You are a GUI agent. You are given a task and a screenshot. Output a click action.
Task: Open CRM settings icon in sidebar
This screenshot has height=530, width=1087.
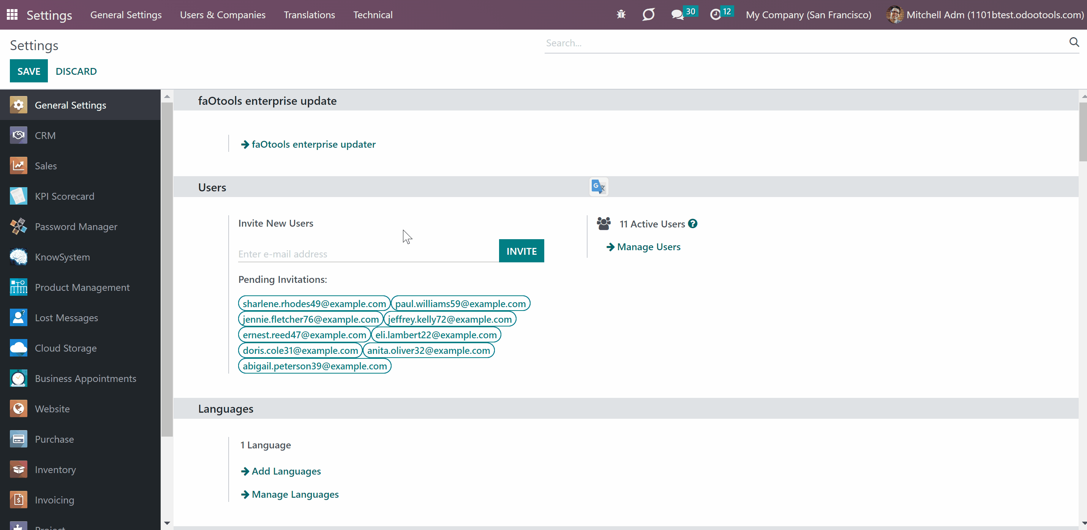(19, 135)
